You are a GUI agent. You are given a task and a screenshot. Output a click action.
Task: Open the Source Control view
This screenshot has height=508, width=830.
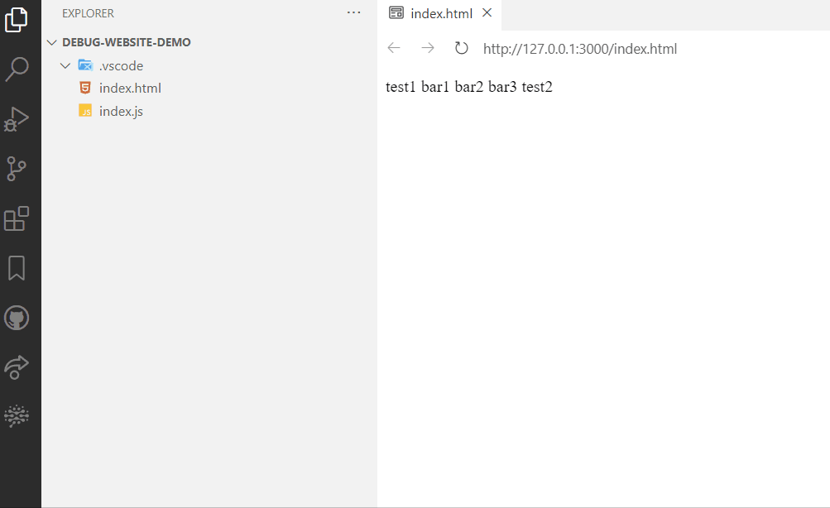(17, 169)
